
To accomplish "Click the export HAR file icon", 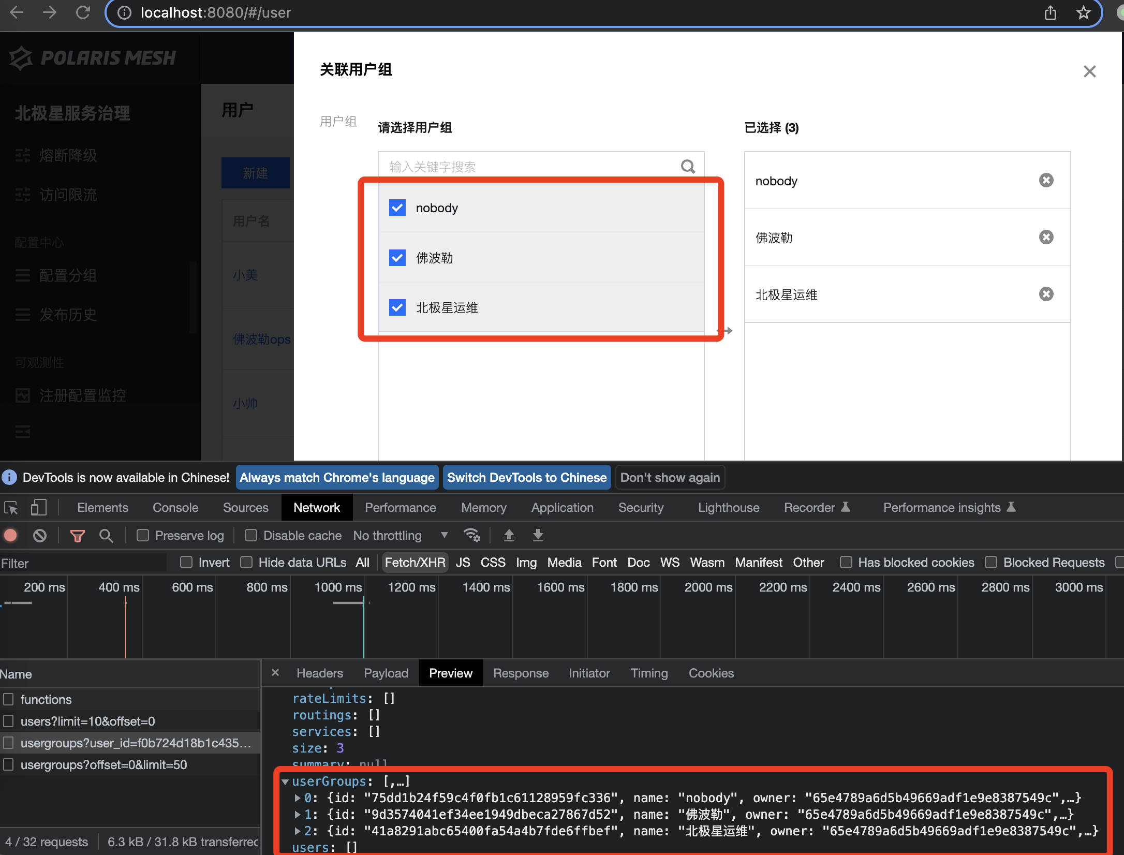I will [538, 535].
